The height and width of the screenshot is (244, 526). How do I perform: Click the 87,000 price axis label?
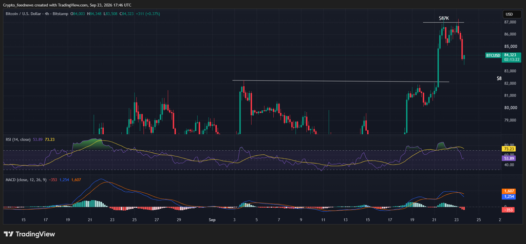(x=510, y=22)
